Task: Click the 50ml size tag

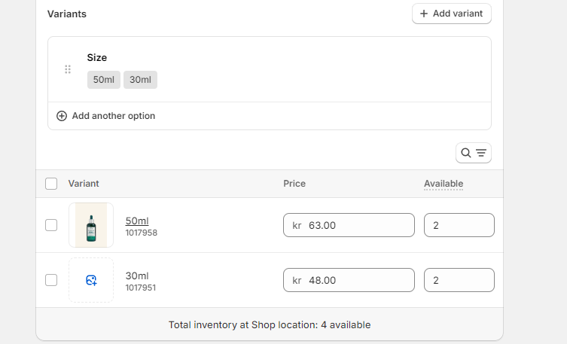Action: 103,80
